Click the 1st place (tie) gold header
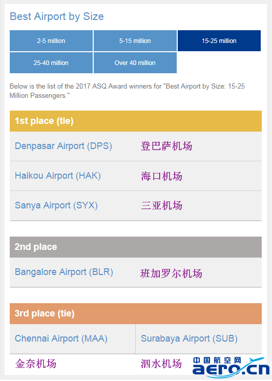The width and height of the screenshot is (272, 381). tap(136, 121)
